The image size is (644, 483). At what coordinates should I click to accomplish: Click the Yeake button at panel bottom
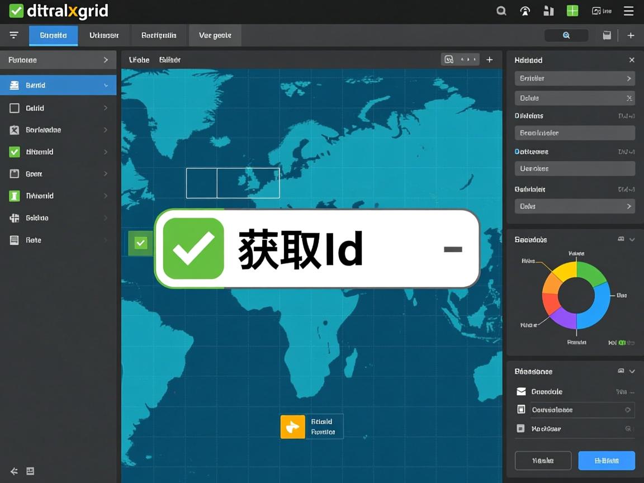[542, 460]
